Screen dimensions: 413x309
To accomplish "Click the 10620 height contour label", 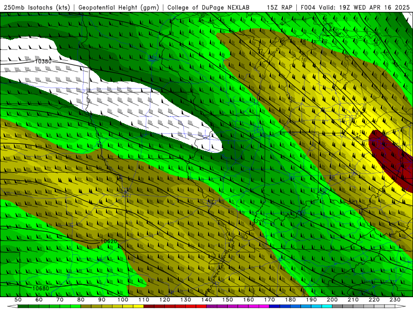I will click(109, 241).
